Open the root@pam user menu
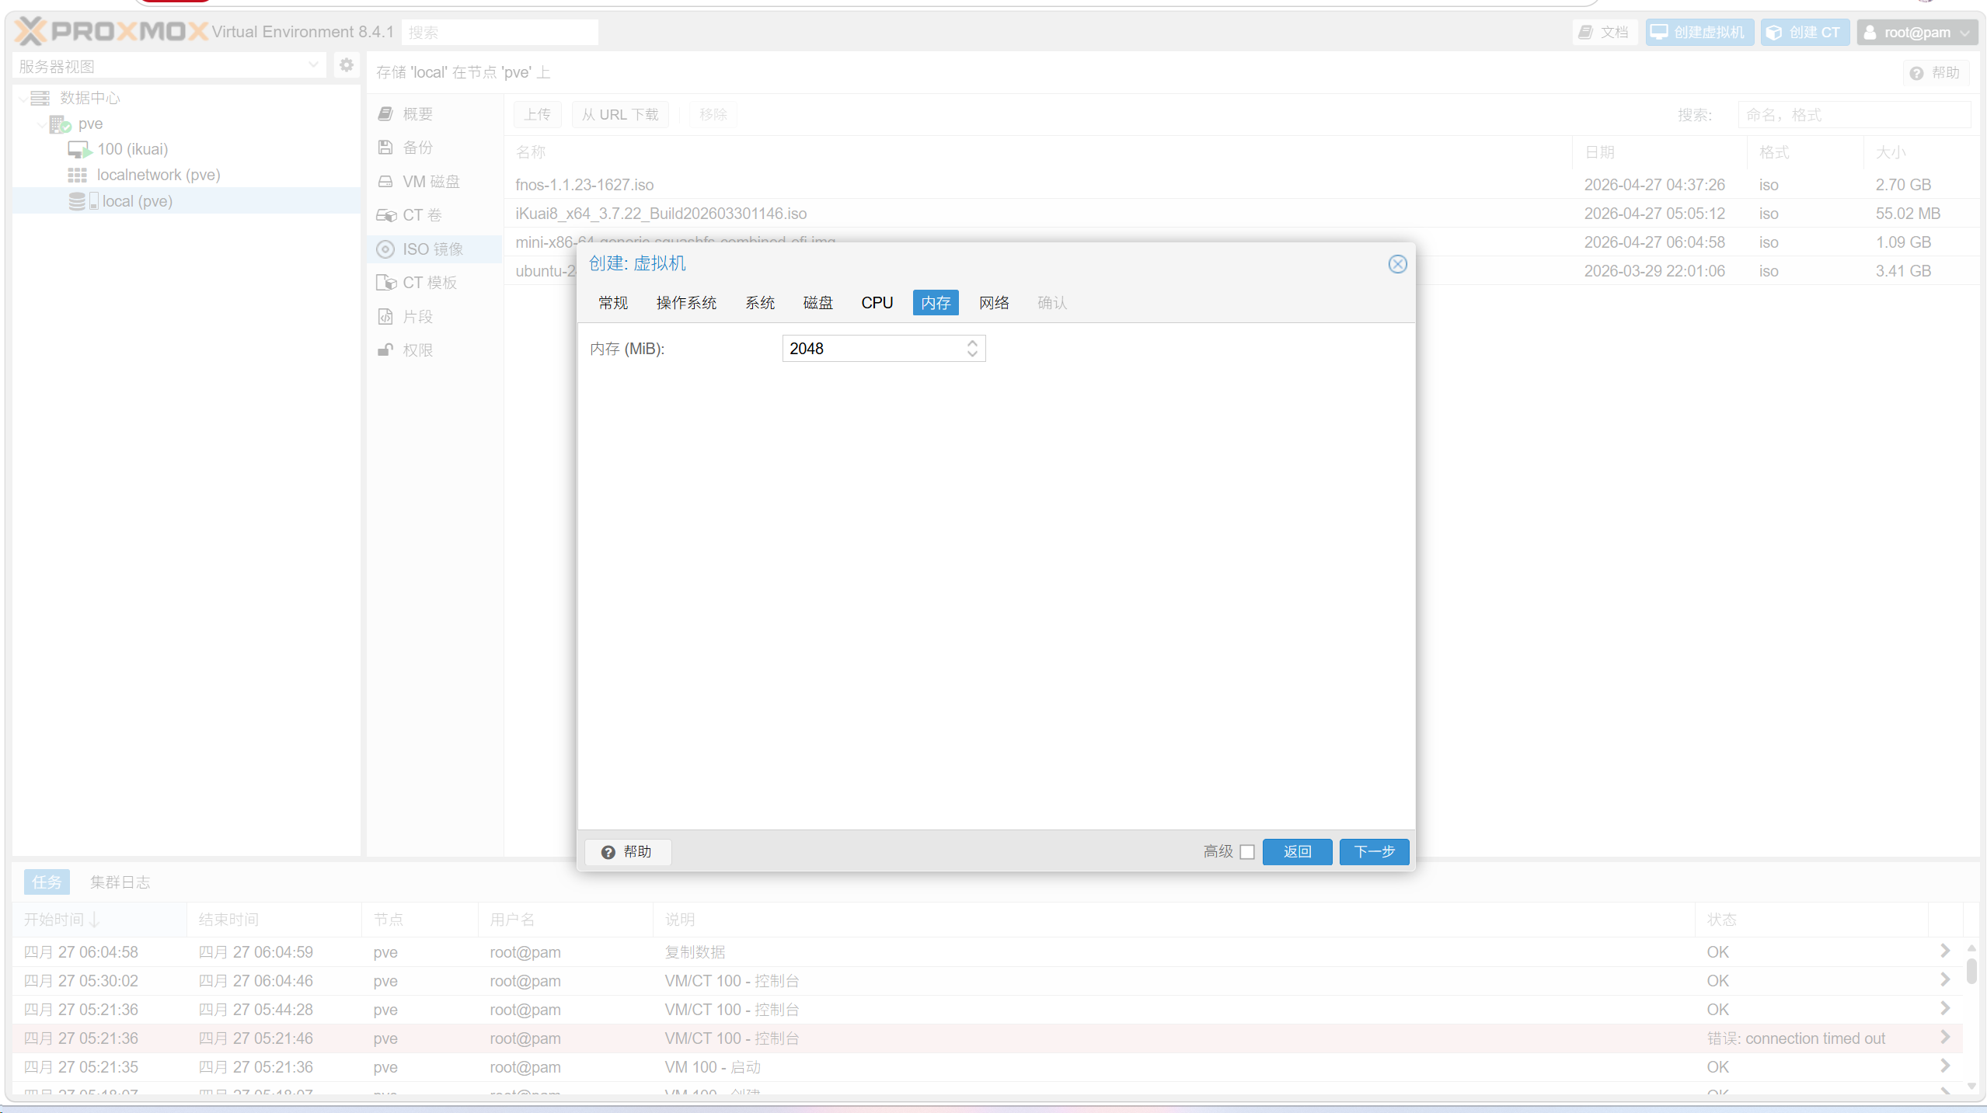The width and height of the screenshot is (1987, 1113). tap(1917, 33)
